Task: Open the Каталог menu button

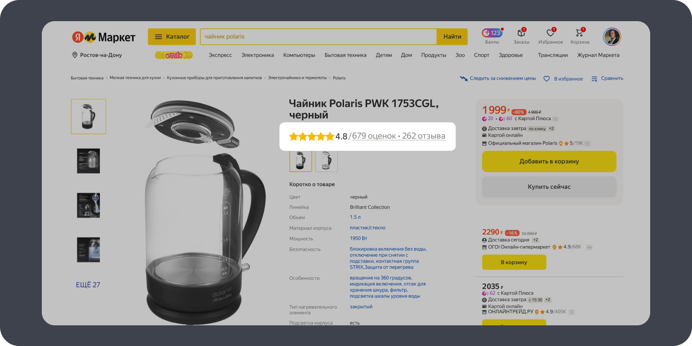Action: coord(172,37)
